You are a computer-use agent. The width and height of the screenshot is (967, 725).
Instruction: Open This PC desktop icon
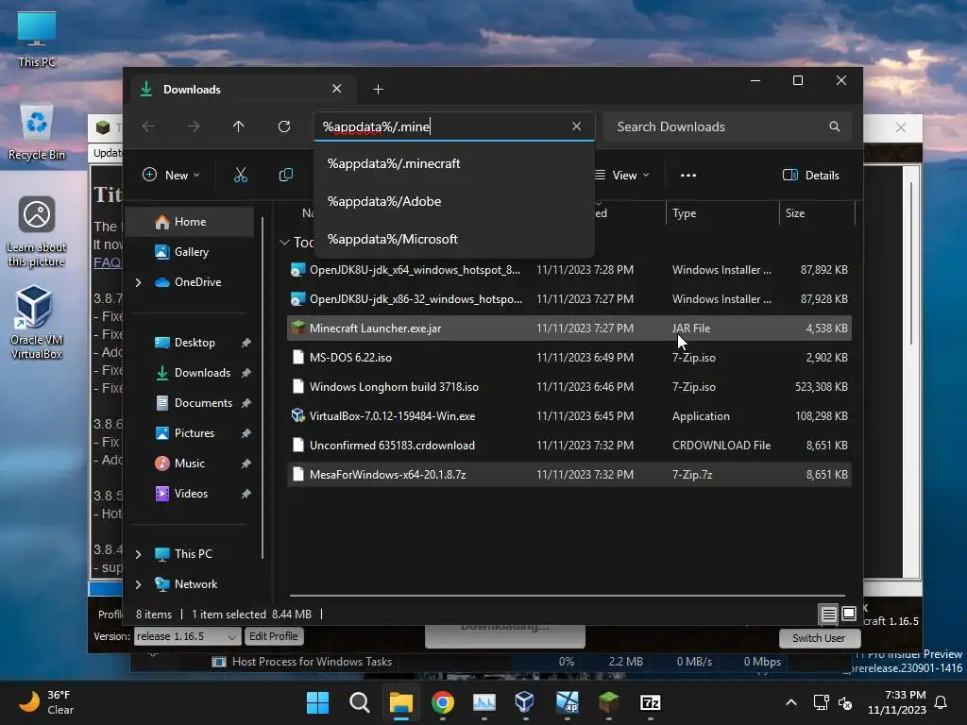(x=37, y=40)
